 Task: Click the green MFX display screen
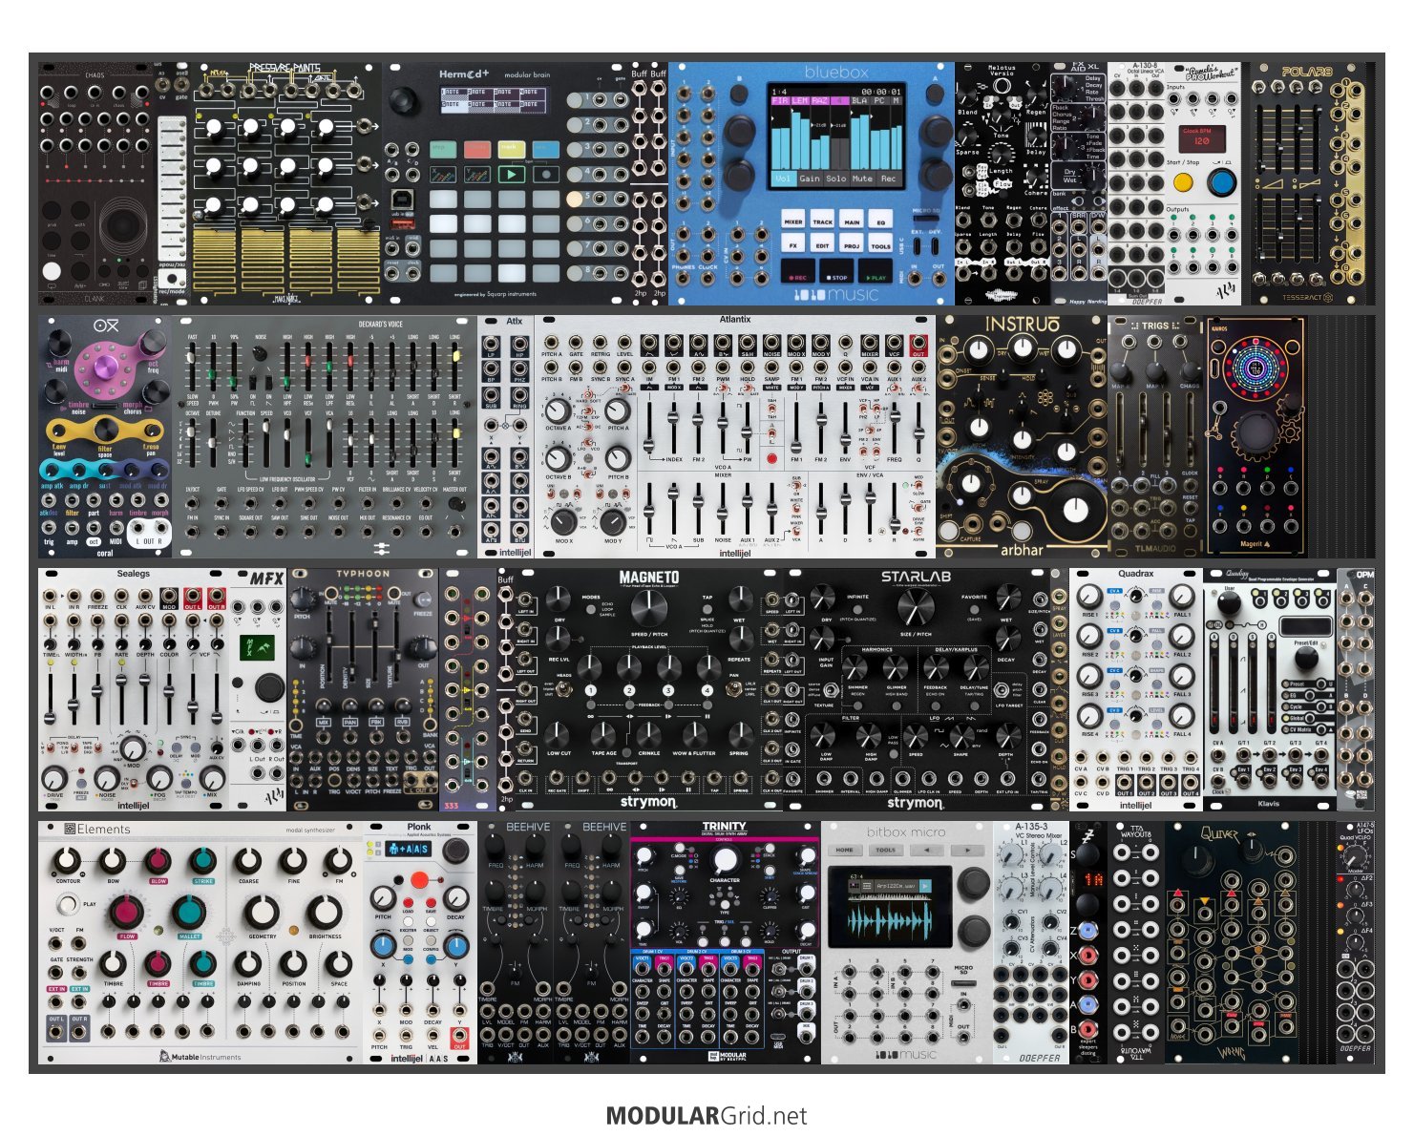258,647
